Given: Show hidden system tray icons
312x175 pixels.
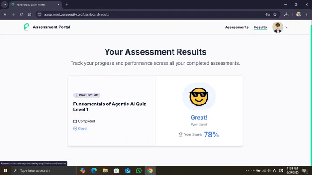Looking at the screenshot, I should (x=247, y=170).
